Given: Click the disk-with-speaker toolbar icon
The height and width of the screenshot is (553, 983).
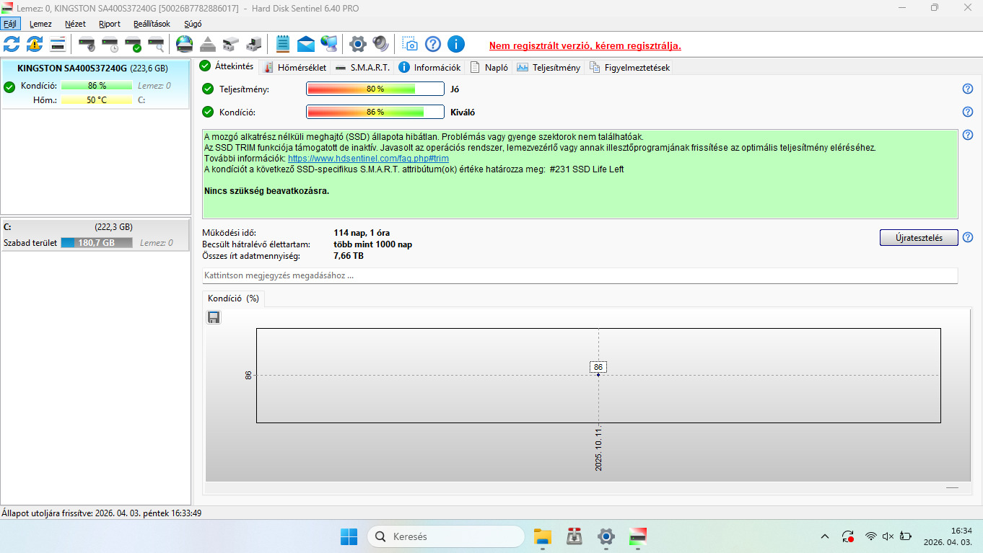Looking at the screenshot, I should tap(87, 44).
